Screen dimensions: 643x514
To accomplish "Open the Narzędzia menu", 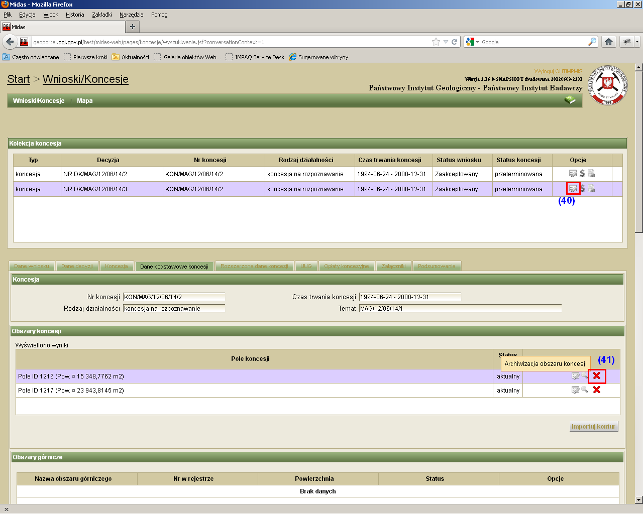I will [132, 15].
